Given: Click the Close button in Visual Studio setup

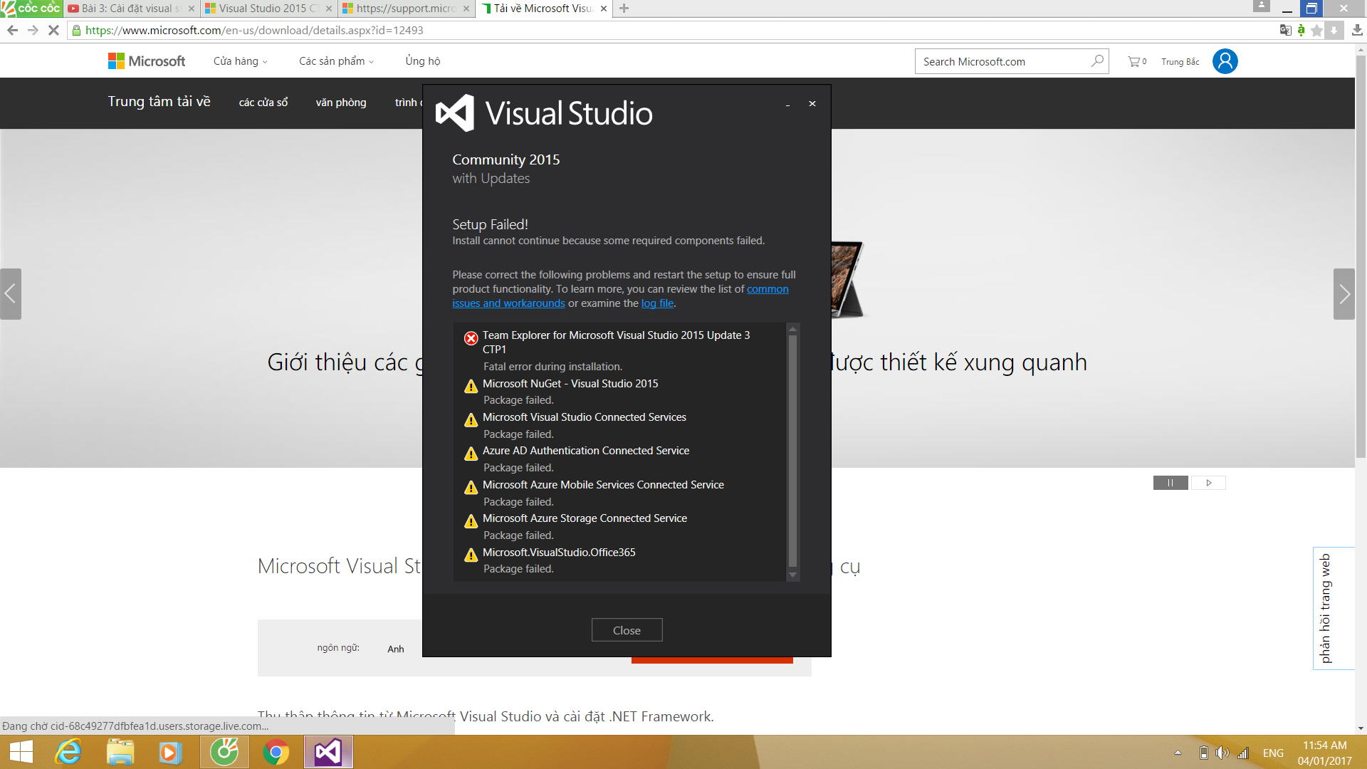Looking at the screenshot, I should click(x=627, y=630).
